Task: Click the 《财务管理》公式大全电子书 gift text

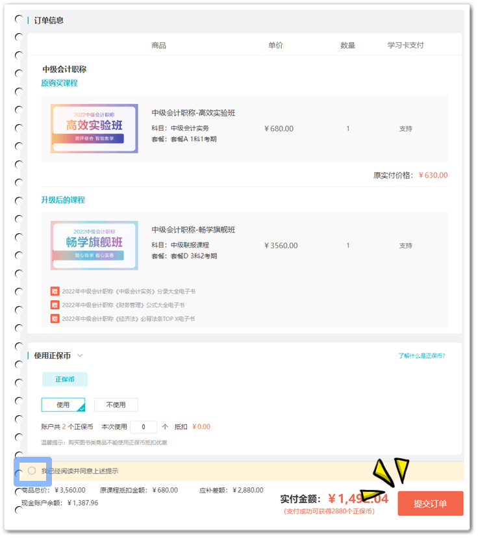Action: 123,305
